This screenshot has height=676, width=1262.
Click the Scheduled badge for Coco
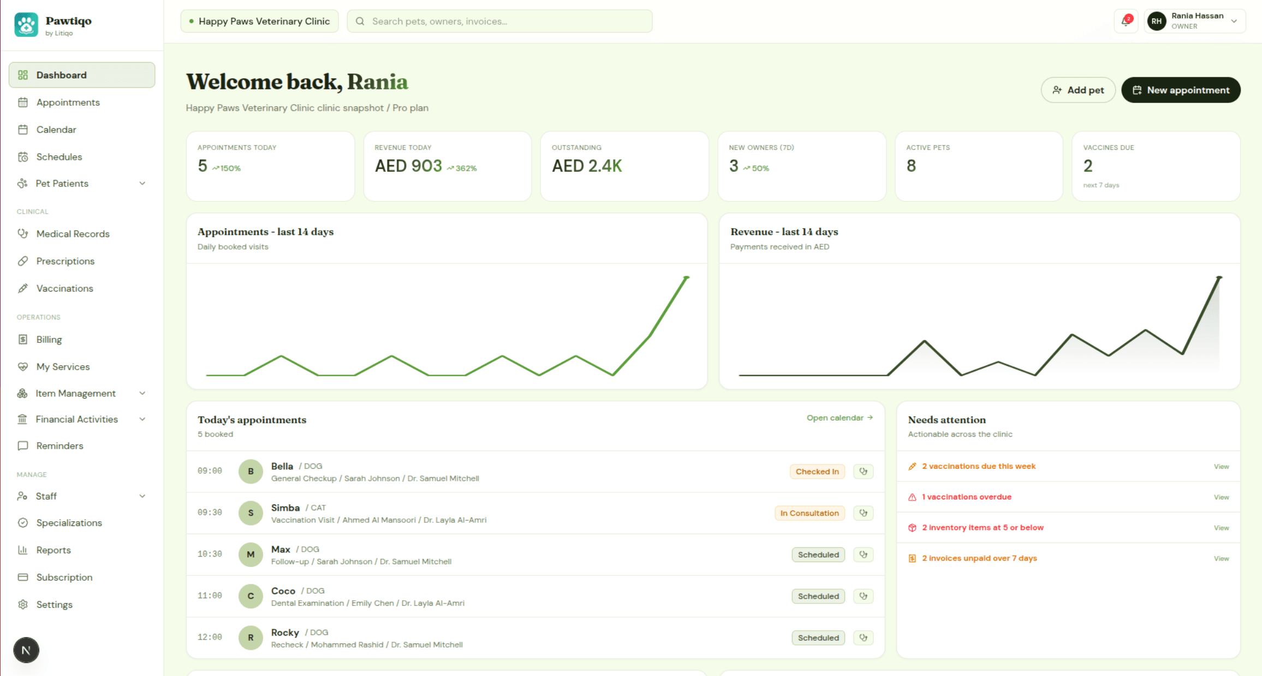818,596
